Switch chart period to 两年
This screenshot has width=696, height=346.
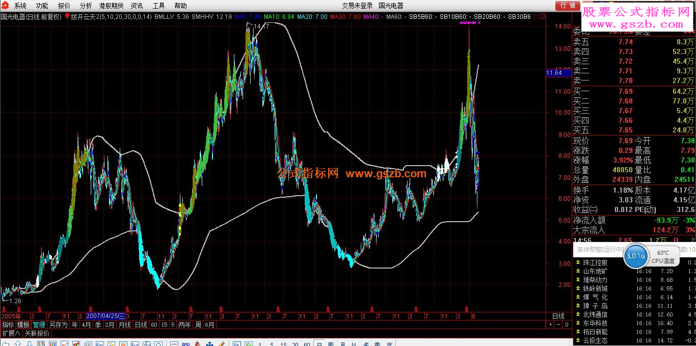click(185, 325)
